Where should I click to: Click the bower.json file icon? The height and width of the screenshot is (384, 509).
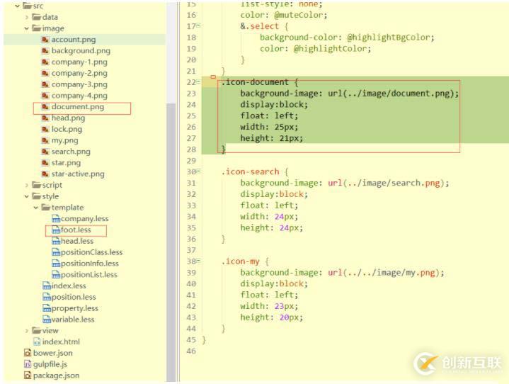pyautogui.click(x=28, y=353)
